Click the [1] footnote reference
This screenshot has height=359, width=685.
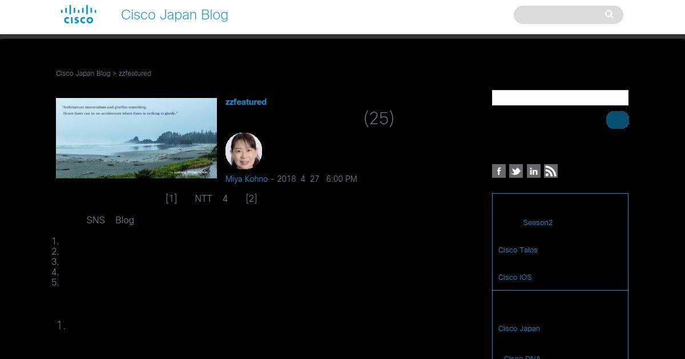click(x=171, y=198)
